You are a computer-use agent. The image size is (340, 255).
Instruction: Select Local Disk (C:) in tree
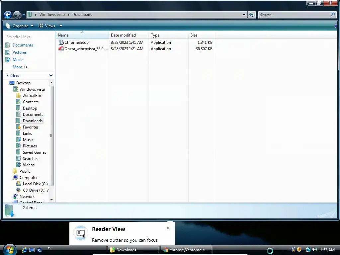(35, 184)
